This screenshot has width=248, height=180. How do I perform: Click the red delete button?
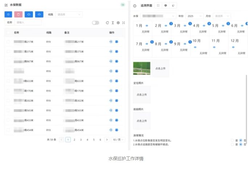(19, 14)
